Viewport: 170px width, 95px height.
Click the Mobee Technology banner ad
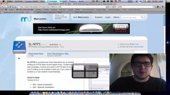pos(81,28)
